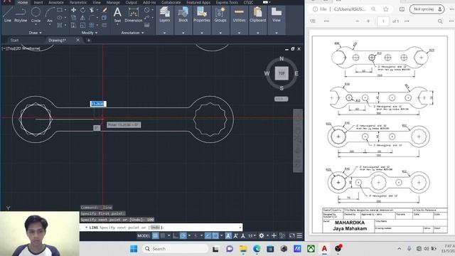Screen dimensions: 455x256
Task: Click the Array tool icon
Action: tap(92, 26)
